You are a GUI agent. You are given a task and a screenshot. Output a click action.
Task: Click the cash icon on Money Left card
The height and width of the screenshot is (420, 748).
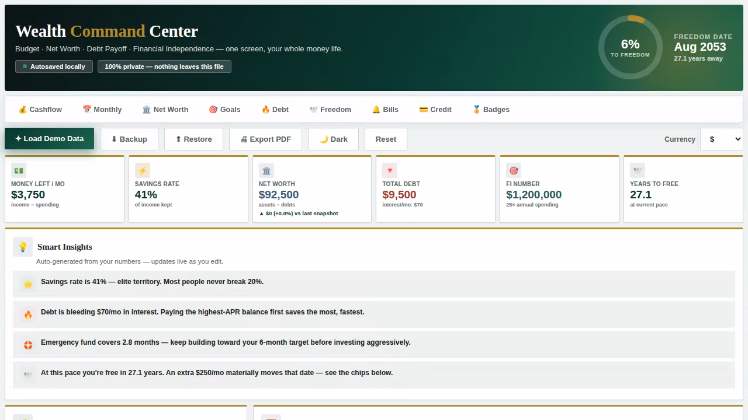(x=19, y=170)
